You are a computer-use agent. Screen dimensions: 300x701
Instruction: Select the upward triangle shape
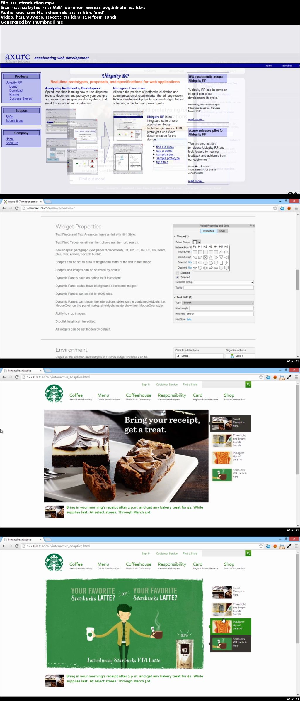tap(211, 257)
